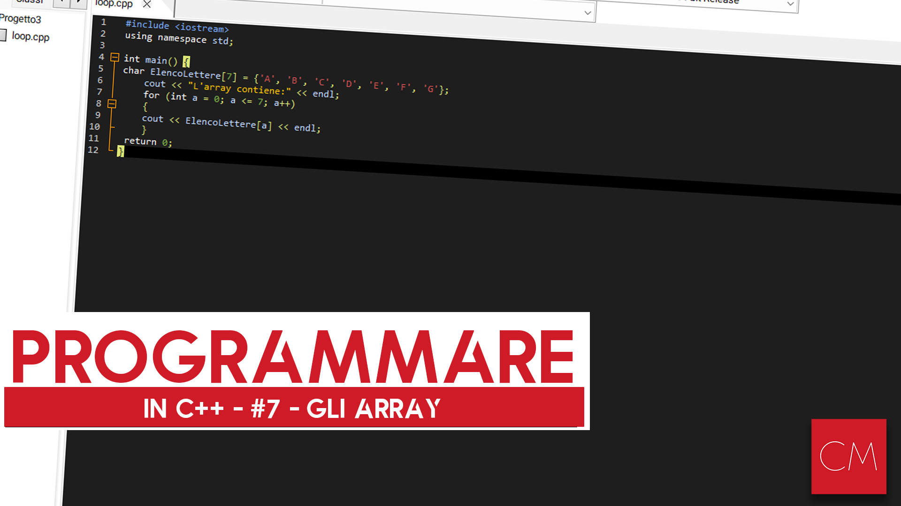Viewport: 901px width, 506px height.
Task: Click the highlighted closing brace on line 12
Action: tap(121, 151)
